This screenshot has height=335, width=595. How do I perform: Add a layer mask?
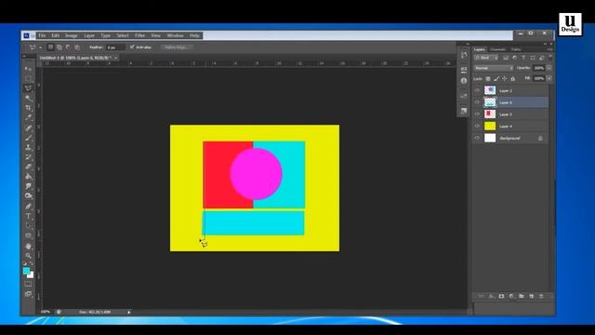click(x=501, y=296)
